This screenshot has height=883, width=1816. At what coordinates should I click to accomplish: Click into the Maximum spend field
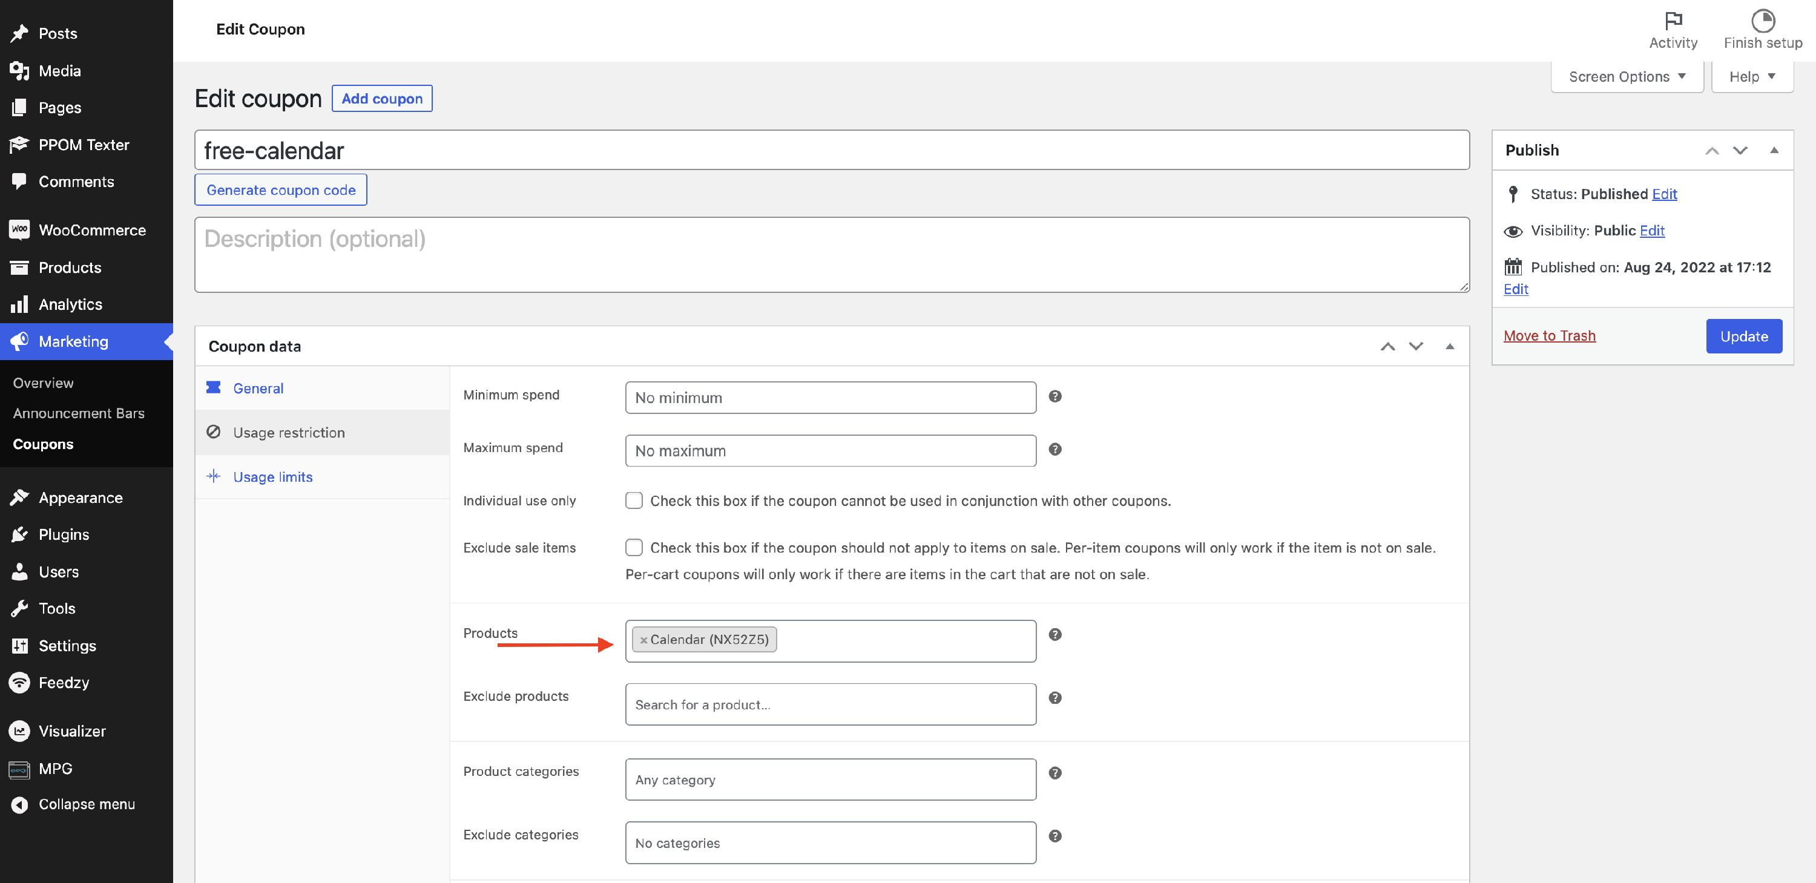(x=830, y=450)
